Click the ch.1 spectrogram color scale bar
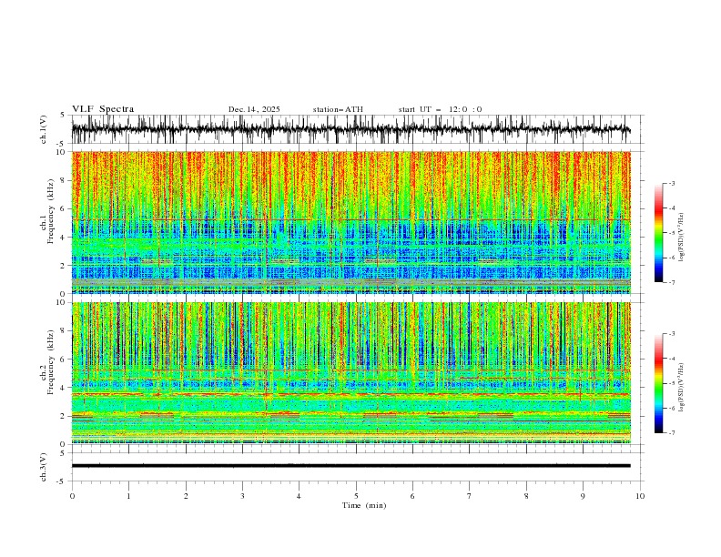721x557 pixels. point(659,233)
